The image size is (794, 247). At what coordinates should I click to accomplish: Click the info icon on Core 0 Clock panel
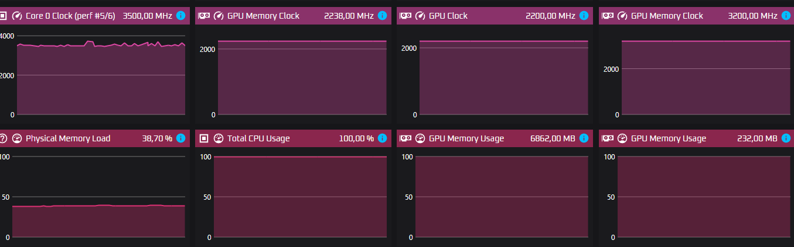pyautogui.click(x=180, y=16)
